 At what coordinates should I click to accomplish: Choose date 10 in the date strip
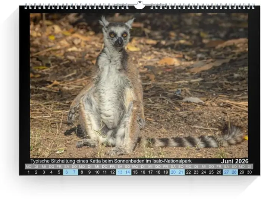click(97, 172)
